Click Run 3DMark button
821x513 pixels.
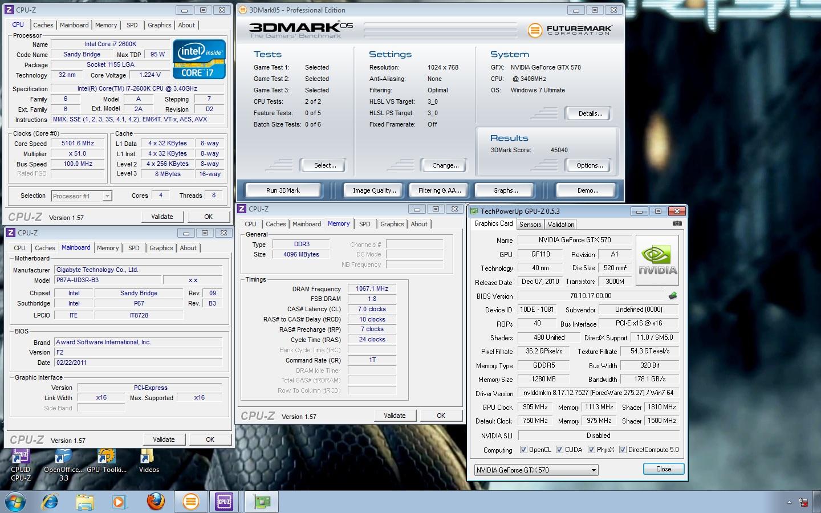(283, 190)
